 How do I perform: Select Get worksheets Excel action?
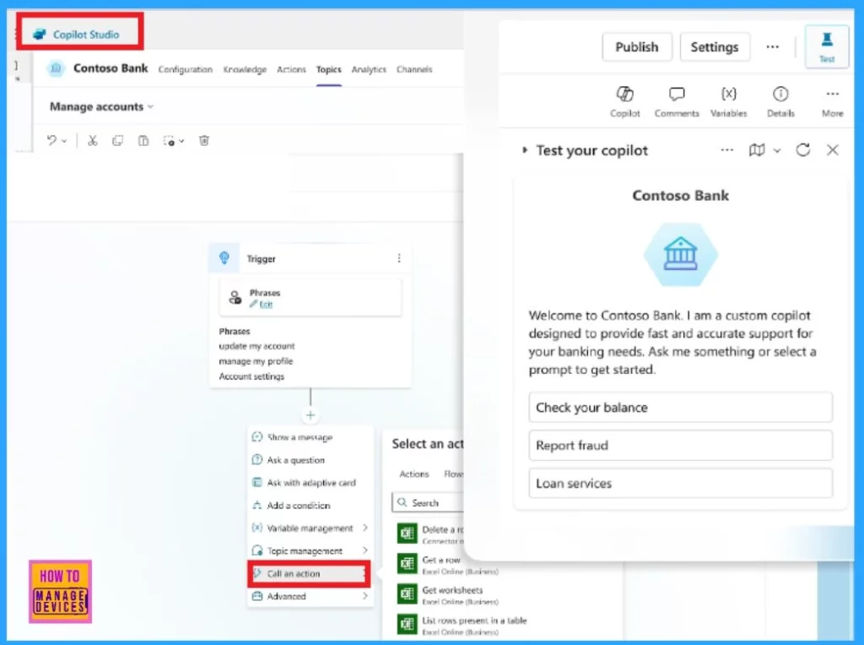coord(447,594)
